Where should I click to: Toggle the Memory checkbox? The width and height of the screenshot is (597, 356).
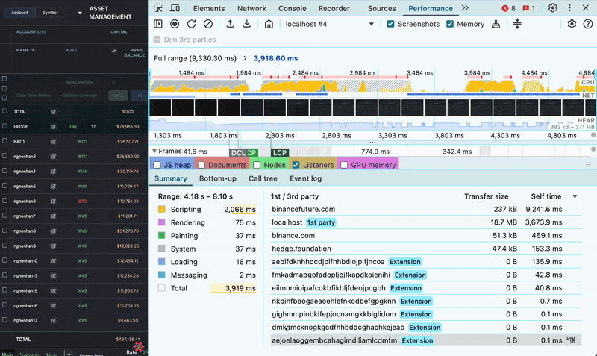tap(450, 24)
